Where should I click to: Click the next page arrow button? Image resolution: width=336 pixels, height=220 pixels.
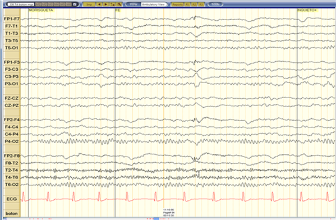tap(106, 4)
